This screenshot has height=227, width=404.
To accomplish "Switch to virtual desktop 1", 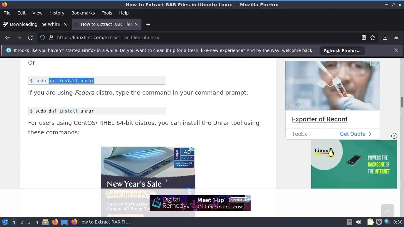I will pyautogui.click(x=14, y=222).
